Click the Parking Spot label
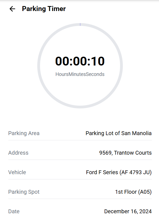Image resolution: width=159 pixels, height=216 pixels. click(24, 192)
